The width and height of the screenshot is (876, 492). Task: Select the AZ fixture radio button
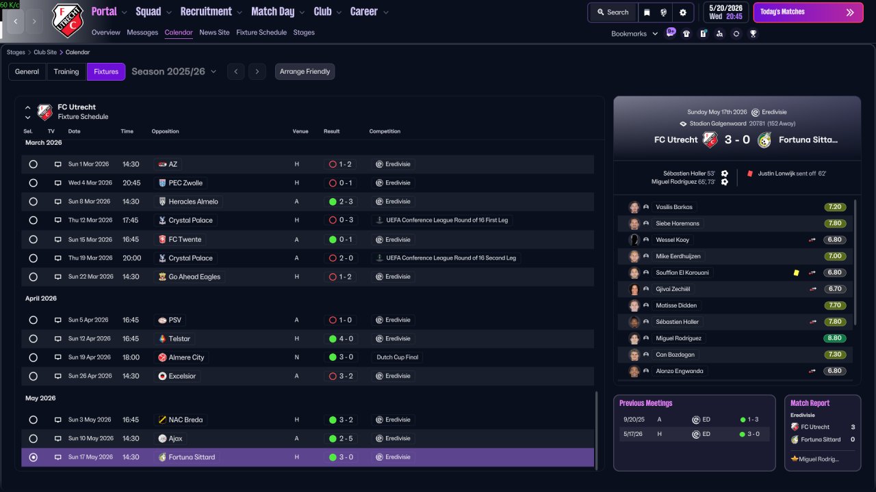tap(33, 164)
